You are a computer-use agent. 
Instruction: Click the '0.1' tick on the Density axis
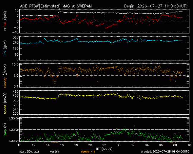pos(16,86)
